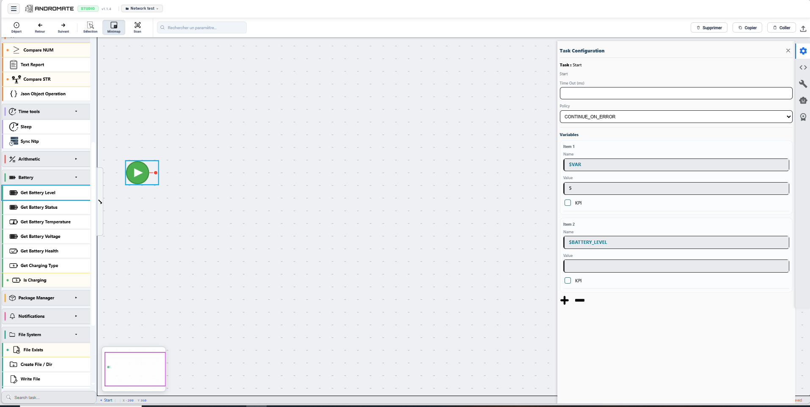Collapse the Battery category
The image size is (810, 407).
point(47,178)
